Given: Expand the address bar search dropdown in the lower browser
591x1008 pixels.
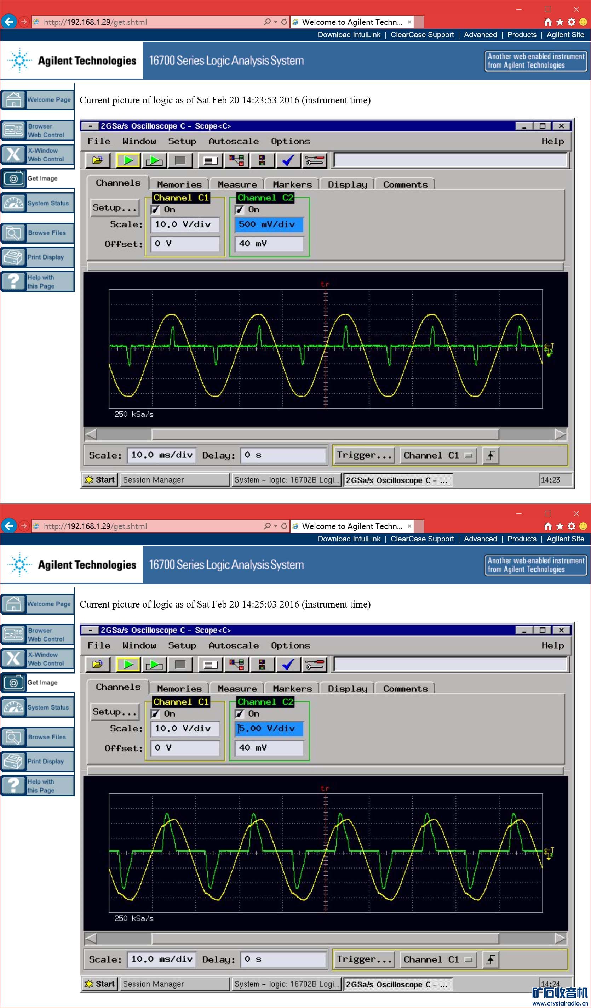Looking at the screenshot, I should pyautogui.click(x=276, y=526).
